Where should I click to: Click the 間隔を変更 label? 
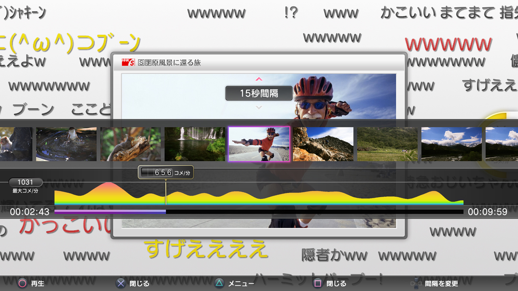pos(442,284)
